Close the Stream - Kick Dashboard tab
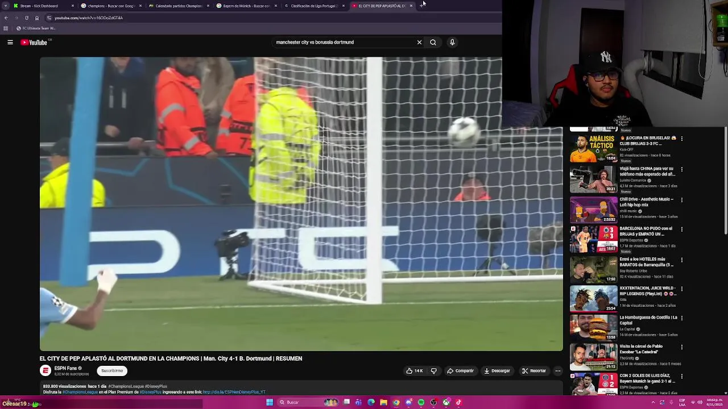This screenshot has height=409, width=728. point(72,6)
